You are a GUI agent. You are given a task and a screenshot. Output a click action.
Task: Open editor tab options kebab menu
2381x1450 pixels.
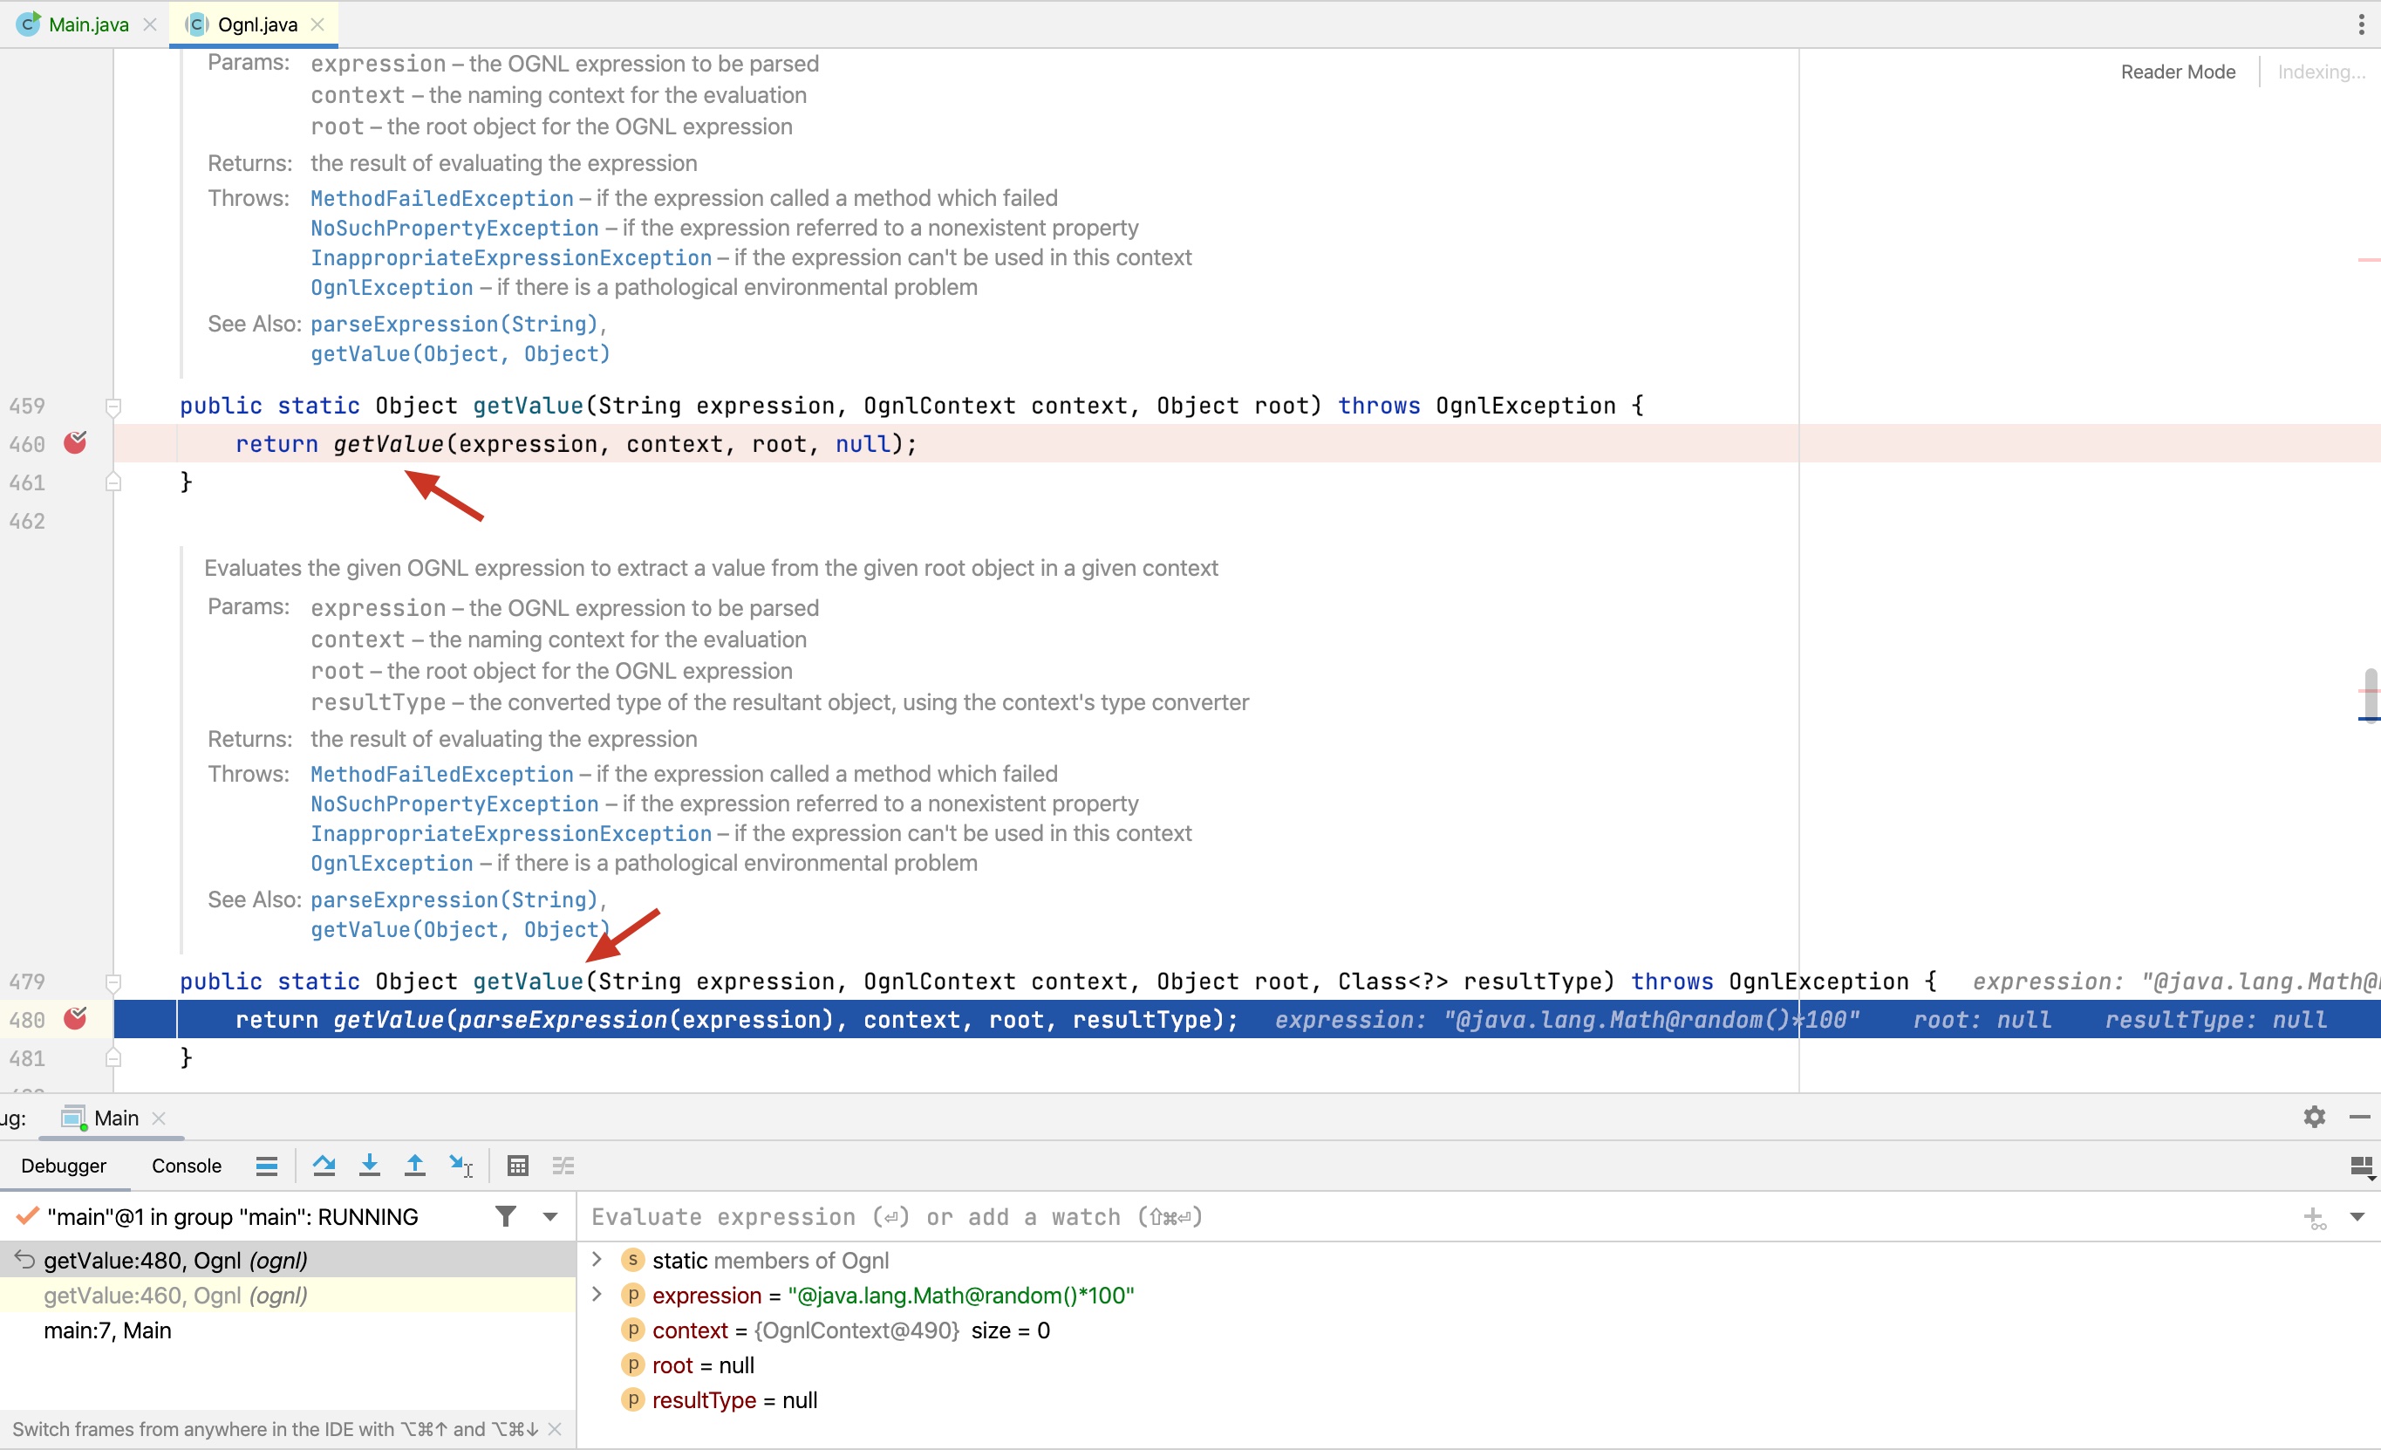2361,24
